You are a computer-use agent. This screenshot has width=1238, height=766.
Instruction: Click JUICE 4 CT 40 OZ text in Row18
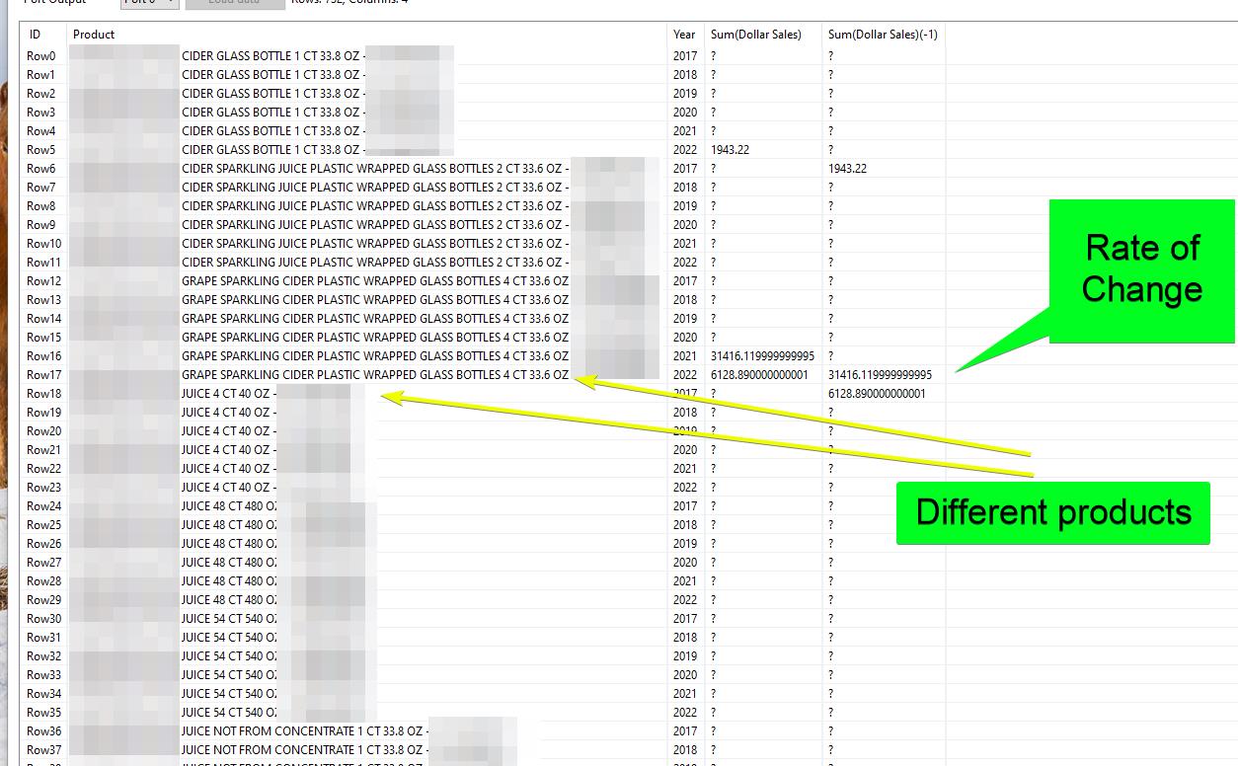228,394
